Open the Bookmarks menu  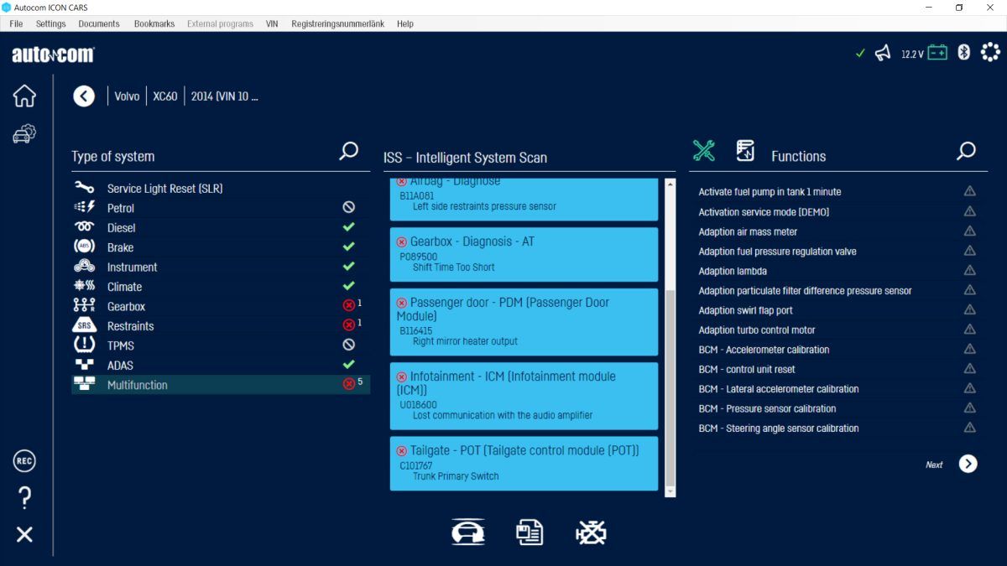tap(154, 23)
